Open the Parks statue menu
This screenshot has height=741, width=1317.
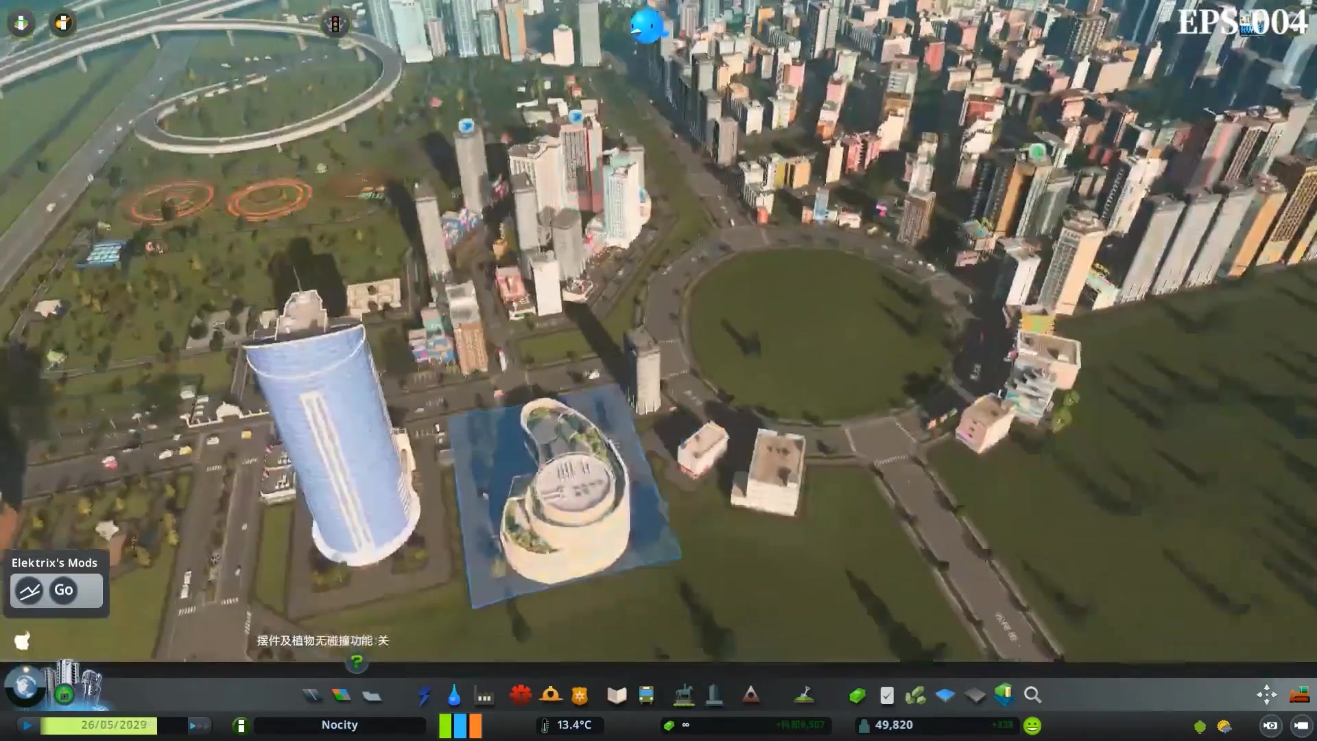tap(683, 696)
